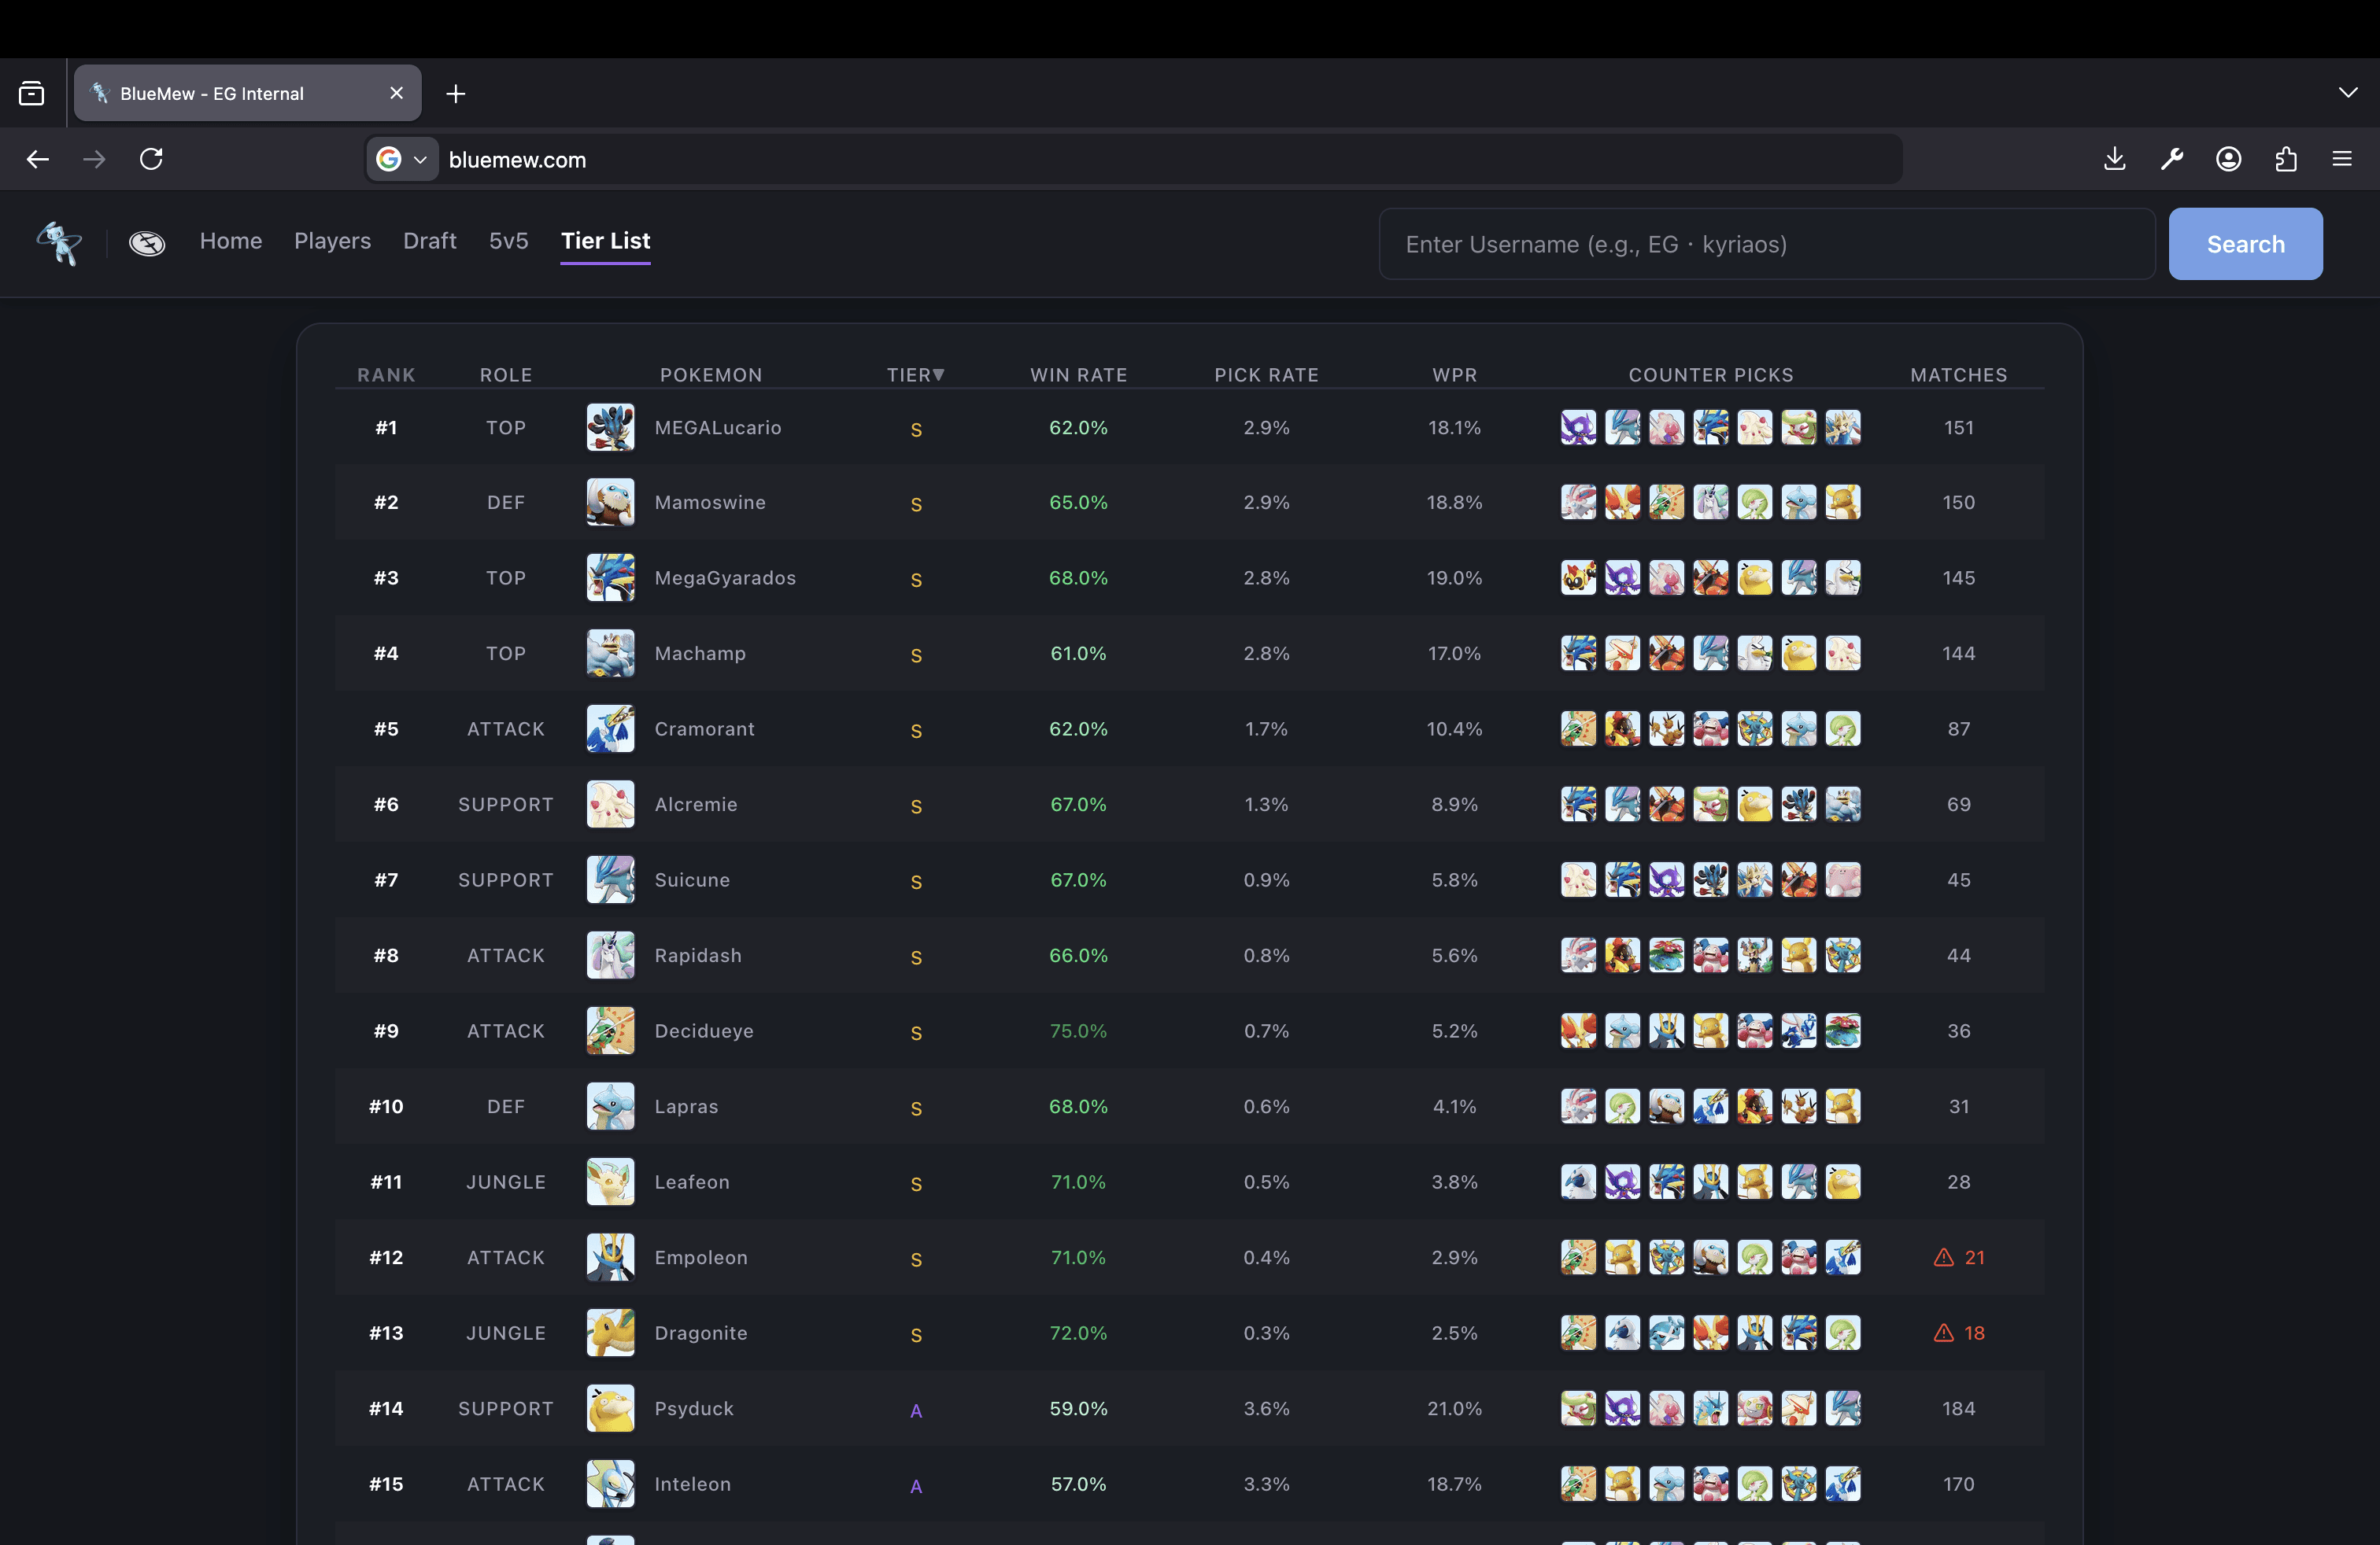Open the browser extensions puzzle icon
The width and height of the screenshot is (2380, 1545).
point(2285,159)
